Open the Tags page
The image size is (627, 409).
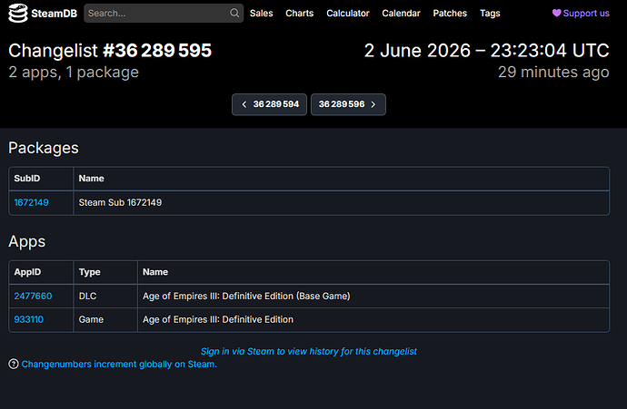490,14
